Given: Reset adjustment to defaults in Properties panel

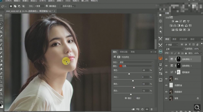Looking at the screenshot, I should pyautogui.click(x=142, y=109).
